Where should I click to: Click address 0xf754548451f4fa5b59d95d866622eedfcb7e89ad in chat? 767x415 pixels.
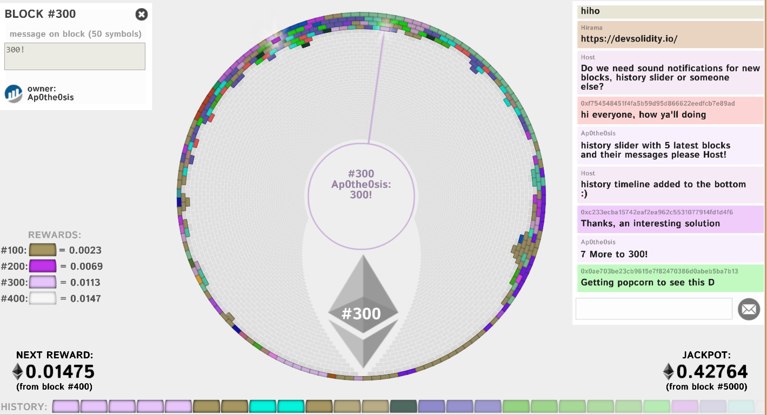[x=658, y=103]
